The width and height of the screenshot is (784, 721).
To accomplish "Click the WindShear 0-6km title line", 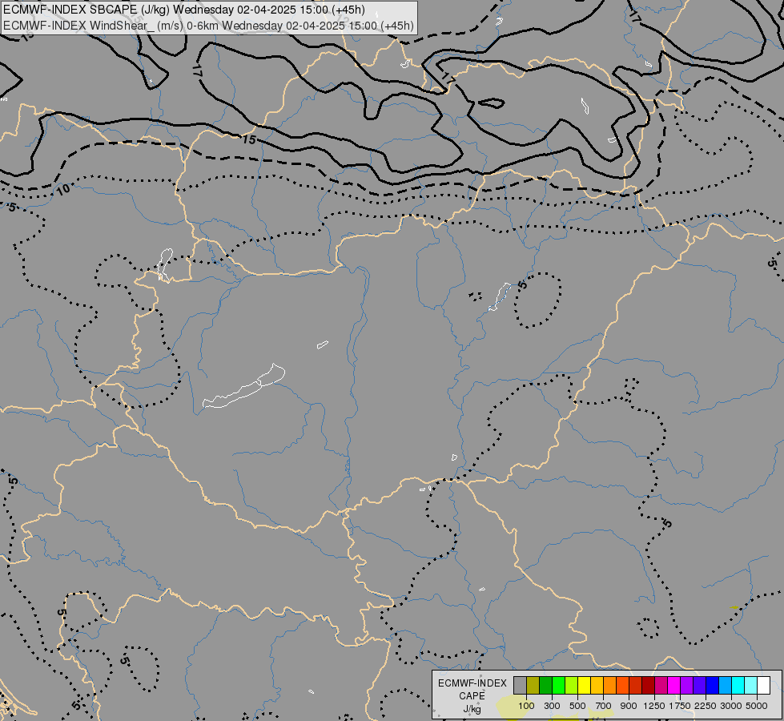I will point(208,26).
